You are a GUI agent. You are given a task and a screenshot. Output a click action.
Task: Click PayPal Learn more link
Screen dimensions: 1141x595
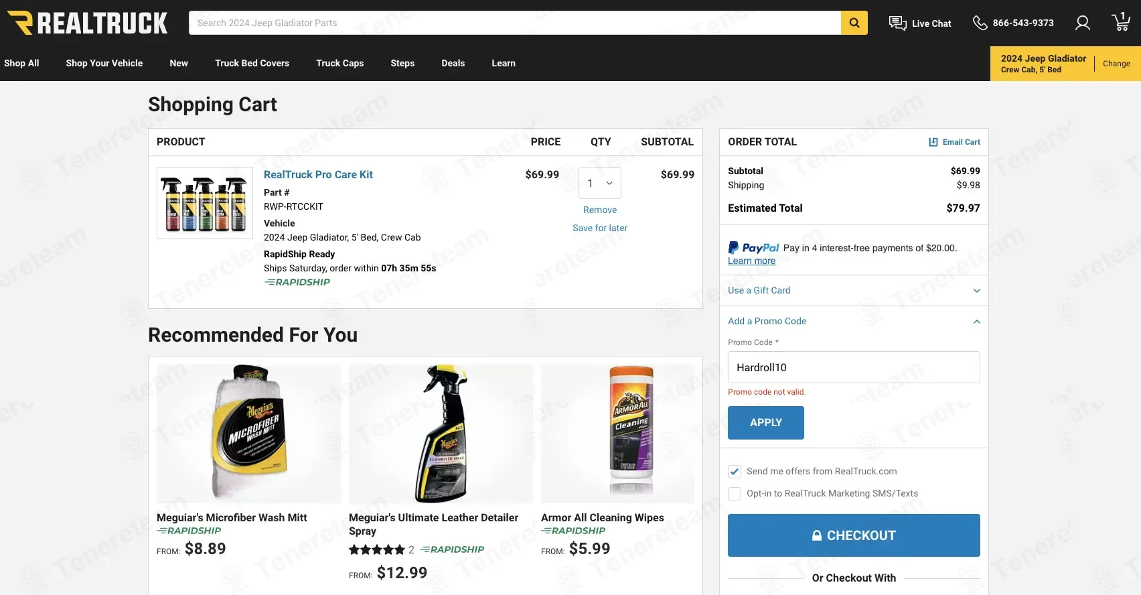[751, 261]
